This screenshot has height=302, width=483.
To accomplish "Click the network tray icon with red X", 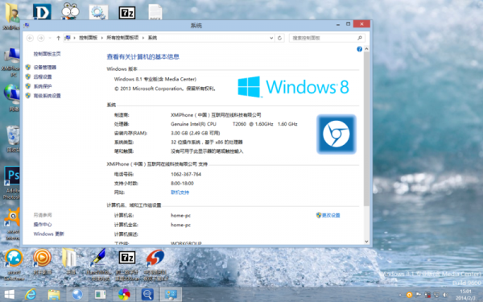I will 427,295.
